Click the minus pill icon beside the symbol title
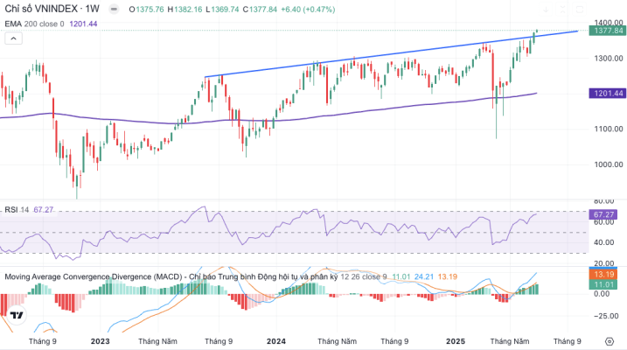The height and width of the screenshot is (350, 627). pos(114,10)
